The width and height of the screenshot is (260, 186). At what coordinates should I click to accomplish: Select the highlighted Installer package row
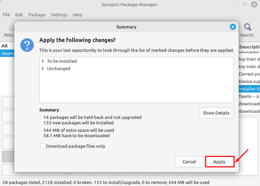249,89
